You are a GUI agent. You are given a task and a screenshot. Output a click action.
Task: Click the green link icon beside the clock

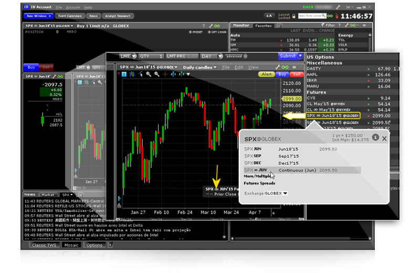pos(330,16)
